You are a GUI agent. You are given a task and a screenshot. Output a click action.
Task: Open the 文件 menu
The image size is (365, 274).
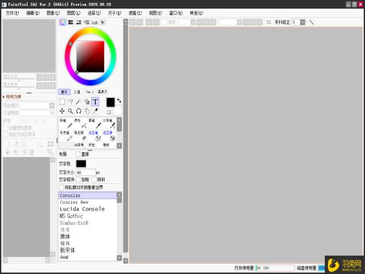pyautogui.click(x=12, y=13)
